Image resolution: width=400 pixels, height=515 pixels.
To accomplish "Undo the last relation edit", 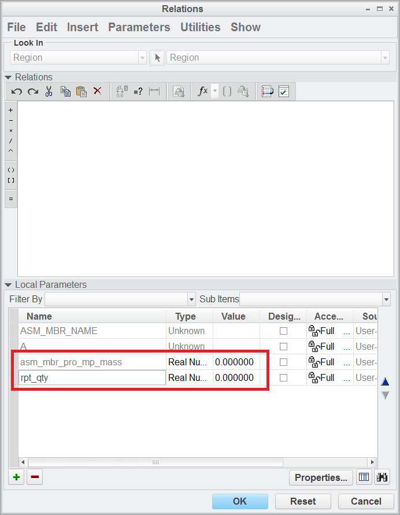I will pyautogui.click(x=16, y=91).
